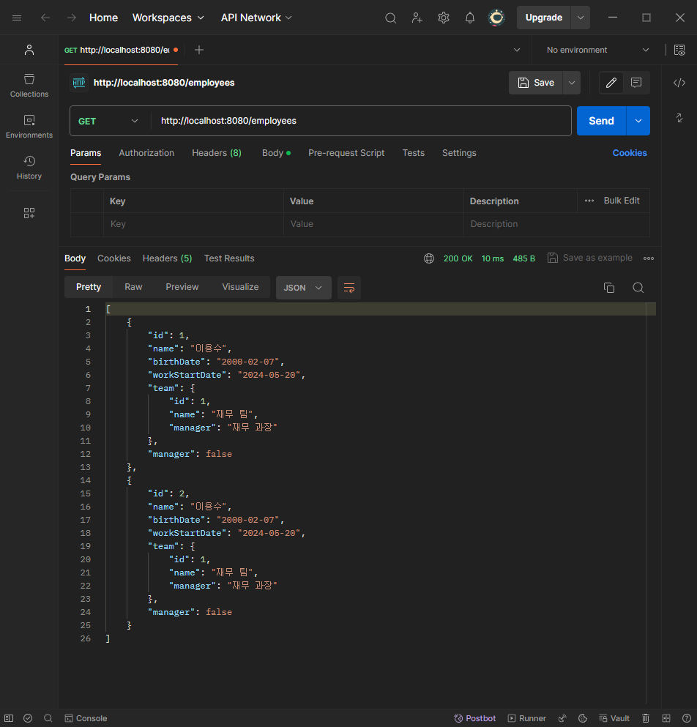Open the Console in status bar
Screen dimensions: 697x727
click(x=86, y=718)
